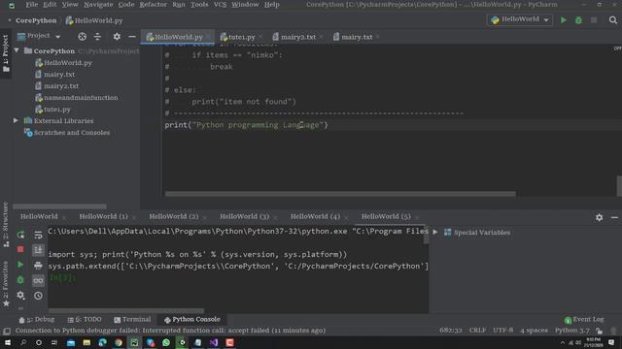Locate current file in Project tree
The image size is (622, 349).
(82, 37)
